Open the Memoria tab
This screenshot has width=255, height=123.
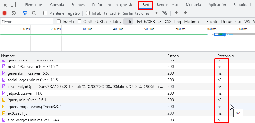coord(193,5)
